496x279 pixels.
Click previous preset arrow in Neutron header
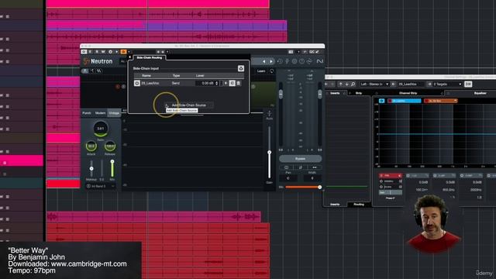[263, 61]
